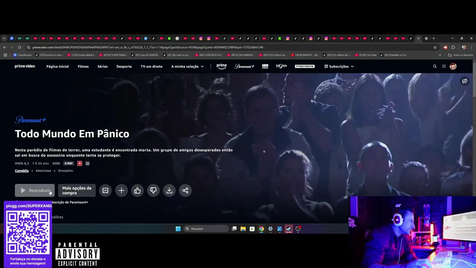Click the Prime channel logo

tap(222, 66)
